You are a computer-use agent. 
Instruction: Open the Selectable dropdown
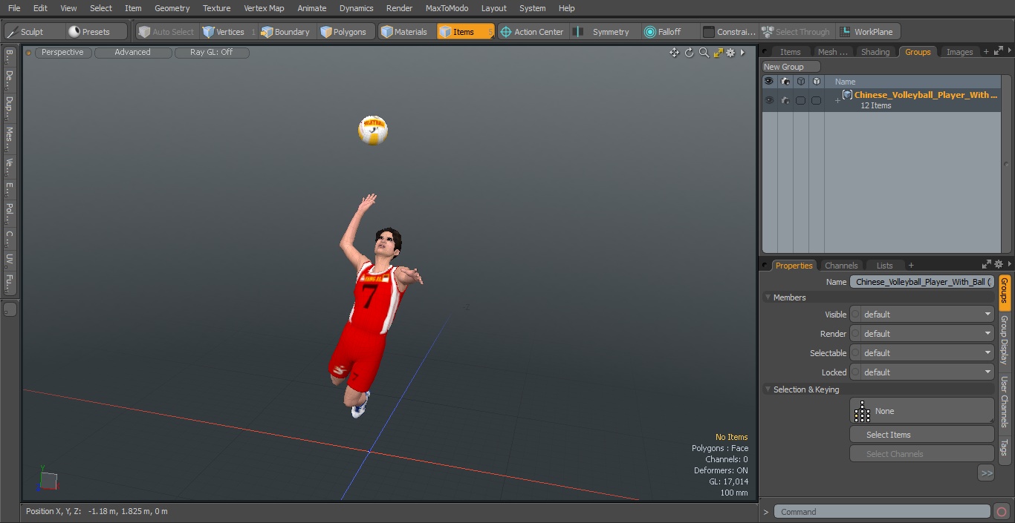pyautogui.click(x=922, y=353)
